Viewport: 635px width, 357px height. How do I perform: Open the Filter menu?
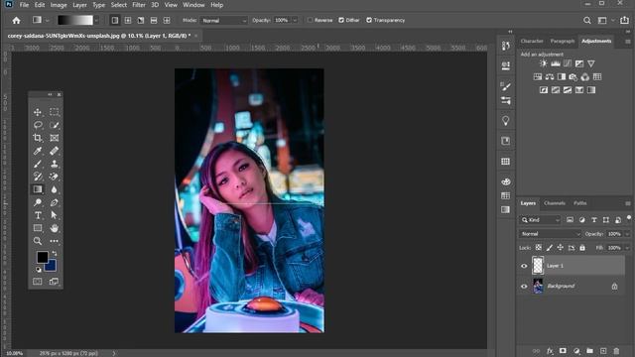pyautogui.click(x=139, y=5)
